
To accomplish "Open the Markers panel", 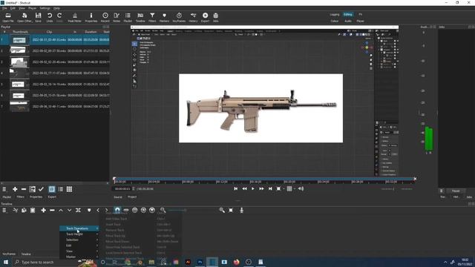I will click(x=164, y=17).
